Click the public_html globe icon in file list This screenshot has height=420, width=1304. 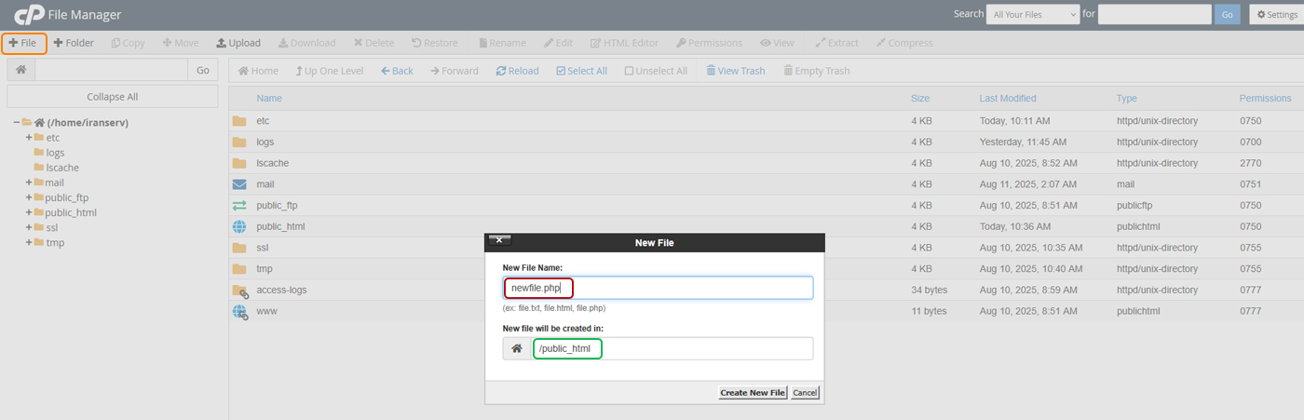pyautogui.click(x=239, y=226)
